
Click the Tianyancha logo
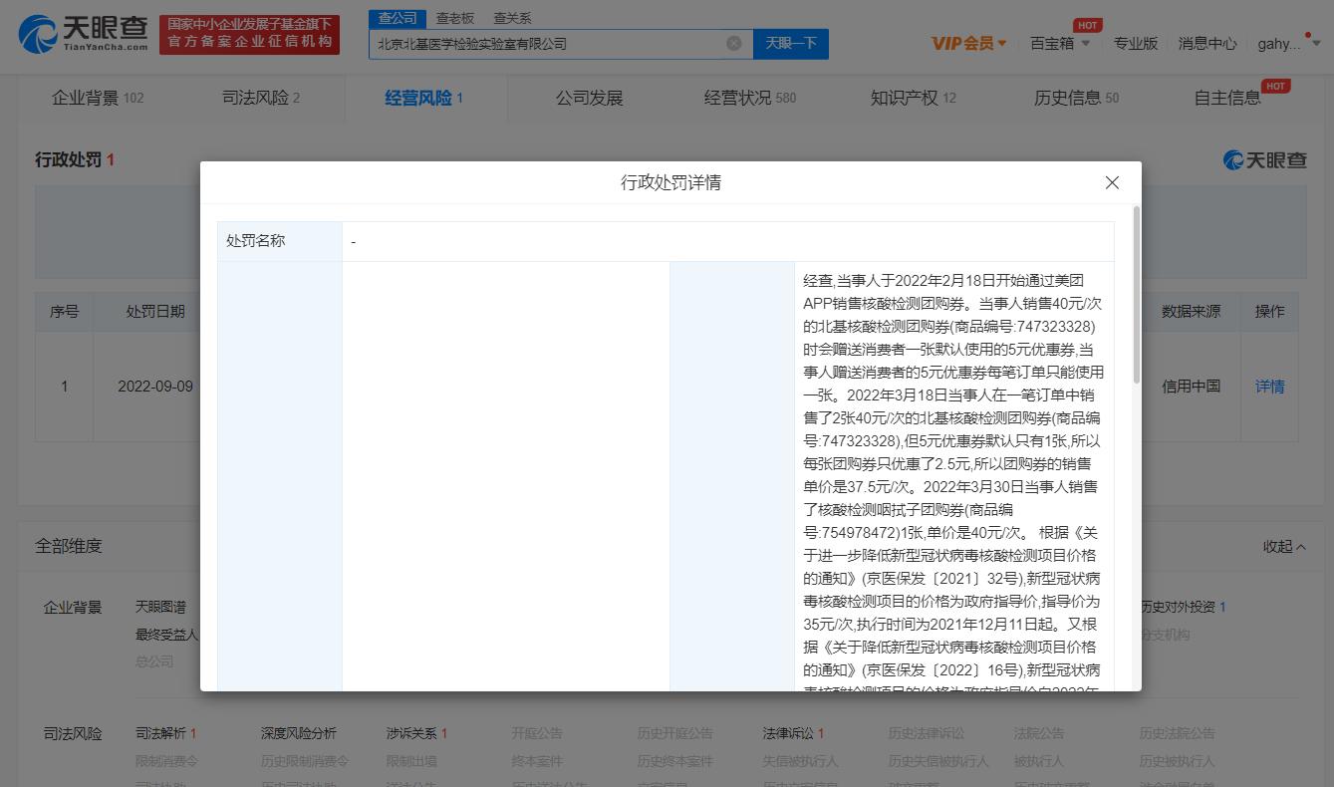(84, 35)
